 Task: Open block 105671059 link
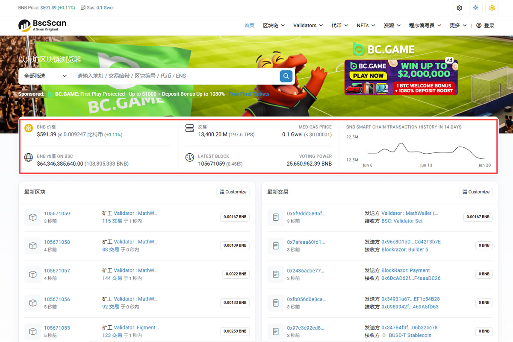[x=57, y=213]
